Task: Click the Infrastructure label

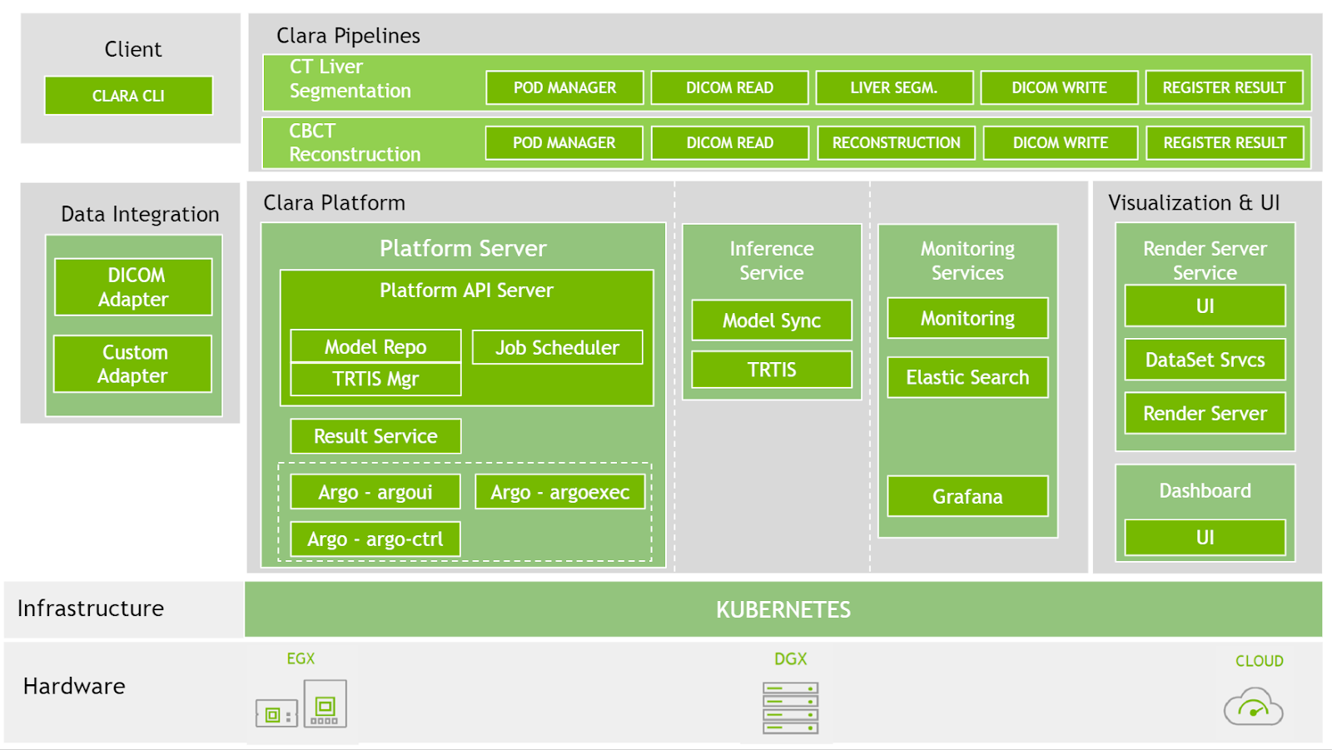Action: click(x=91, y=608)
